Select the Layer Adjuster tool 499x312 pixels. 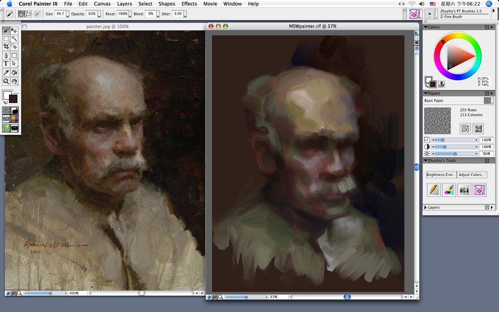pos(14,30)
